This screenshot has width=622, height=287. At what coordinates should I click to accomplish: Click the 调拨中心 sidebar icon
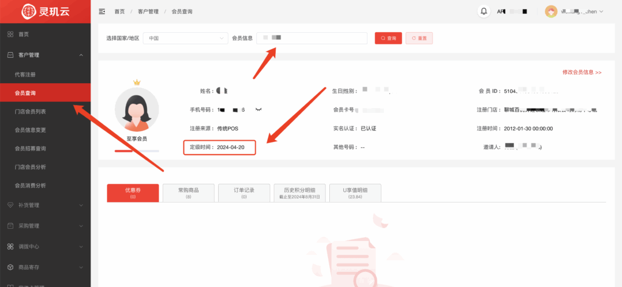11,246
